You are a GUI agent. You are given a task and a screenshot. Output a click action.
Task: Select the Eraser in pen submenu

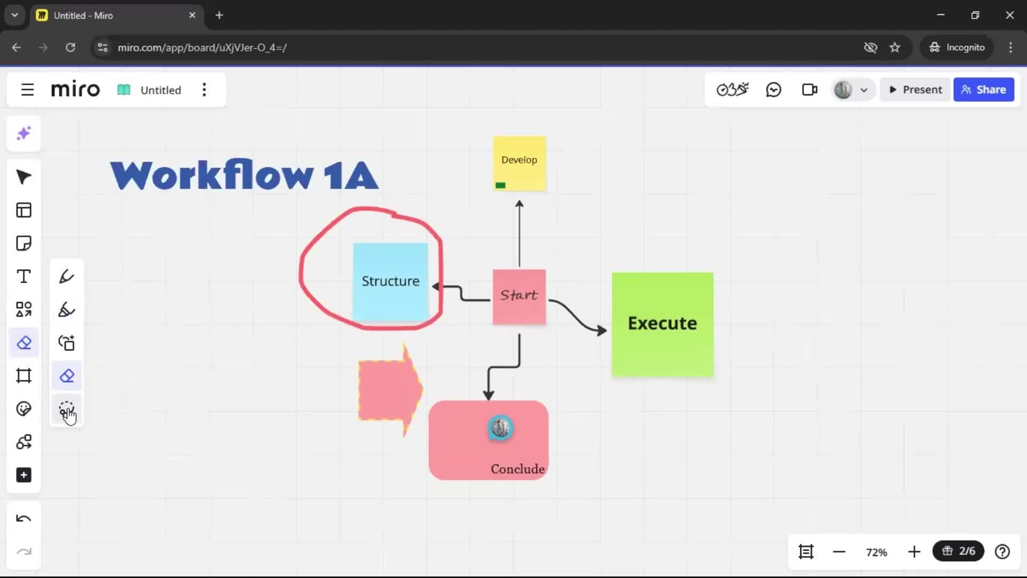[x=66, y=376]
